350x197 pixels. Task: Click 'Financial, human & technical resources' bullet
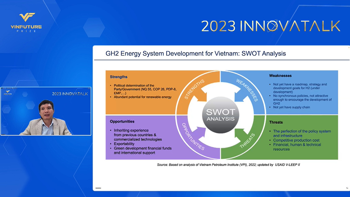tap(295, 147)
